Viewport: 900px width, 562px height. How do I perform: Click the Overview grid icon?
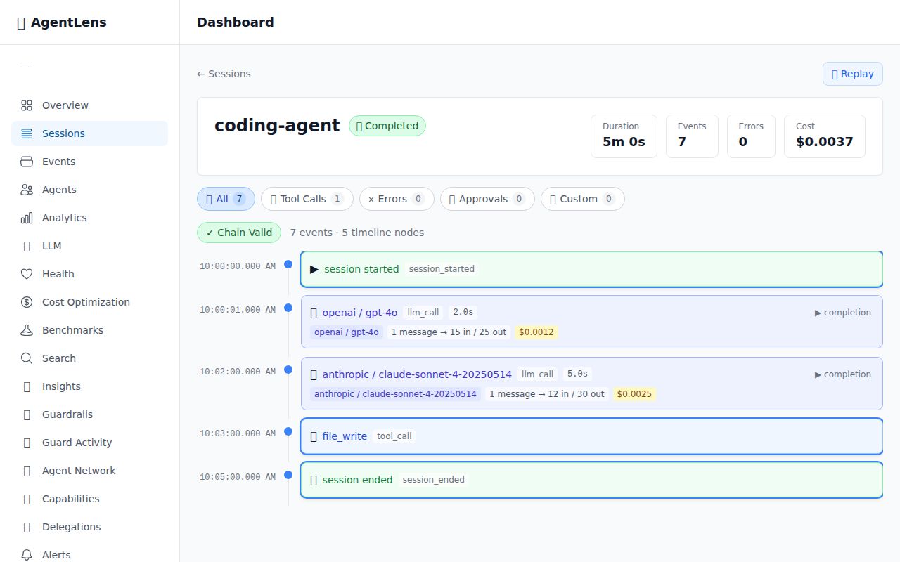point(27,105)
